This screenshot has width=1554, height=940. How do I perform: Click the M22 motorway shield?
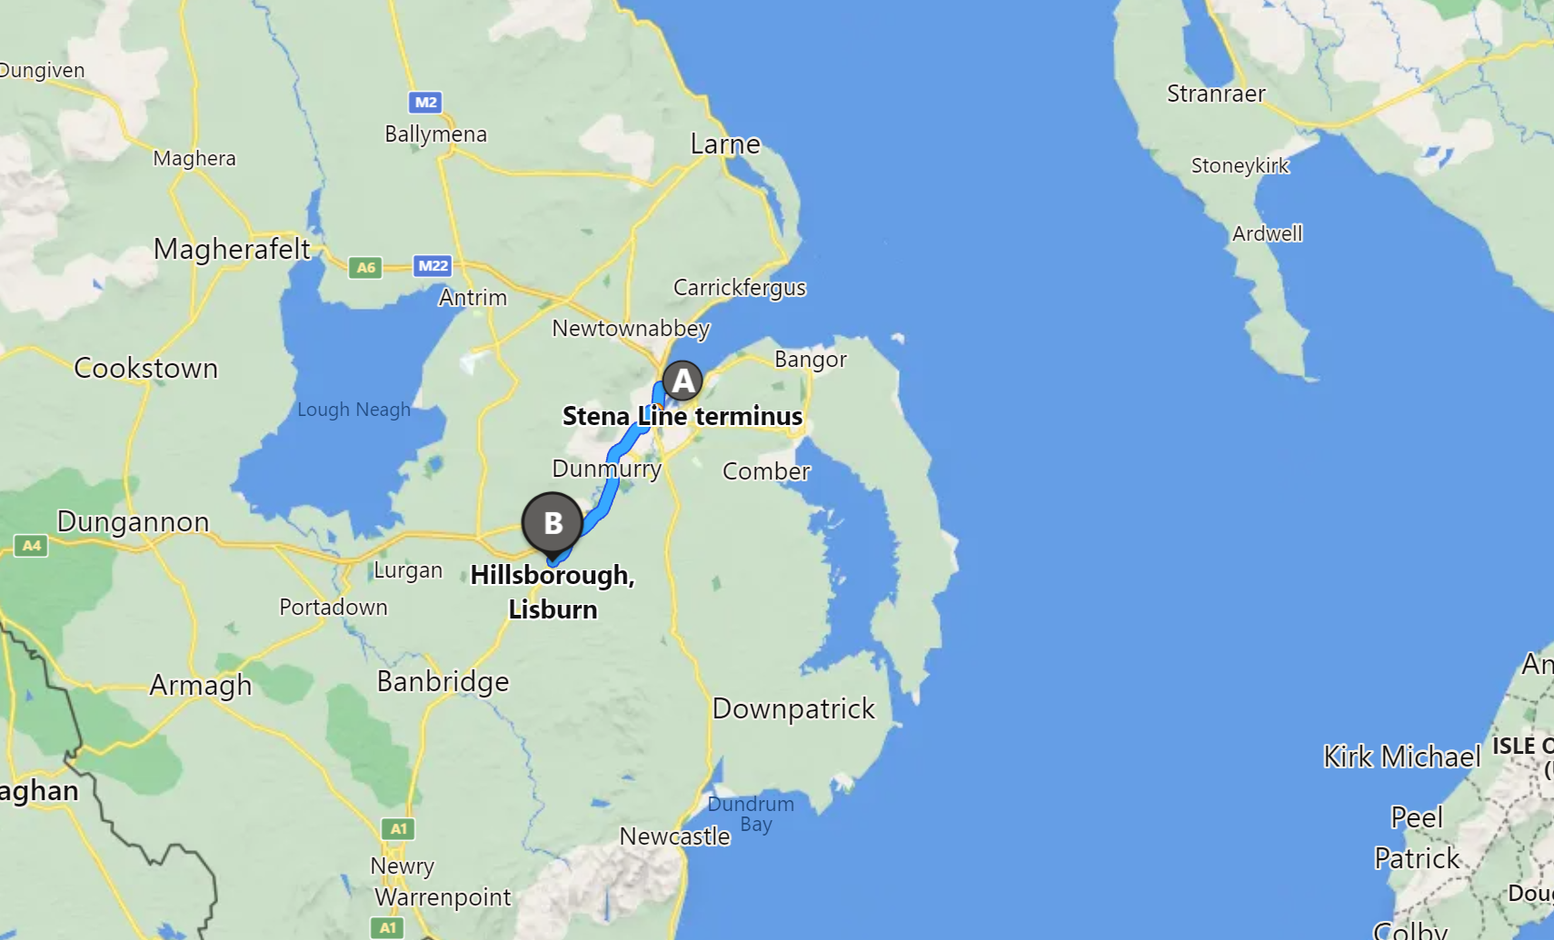coord(433,265)
